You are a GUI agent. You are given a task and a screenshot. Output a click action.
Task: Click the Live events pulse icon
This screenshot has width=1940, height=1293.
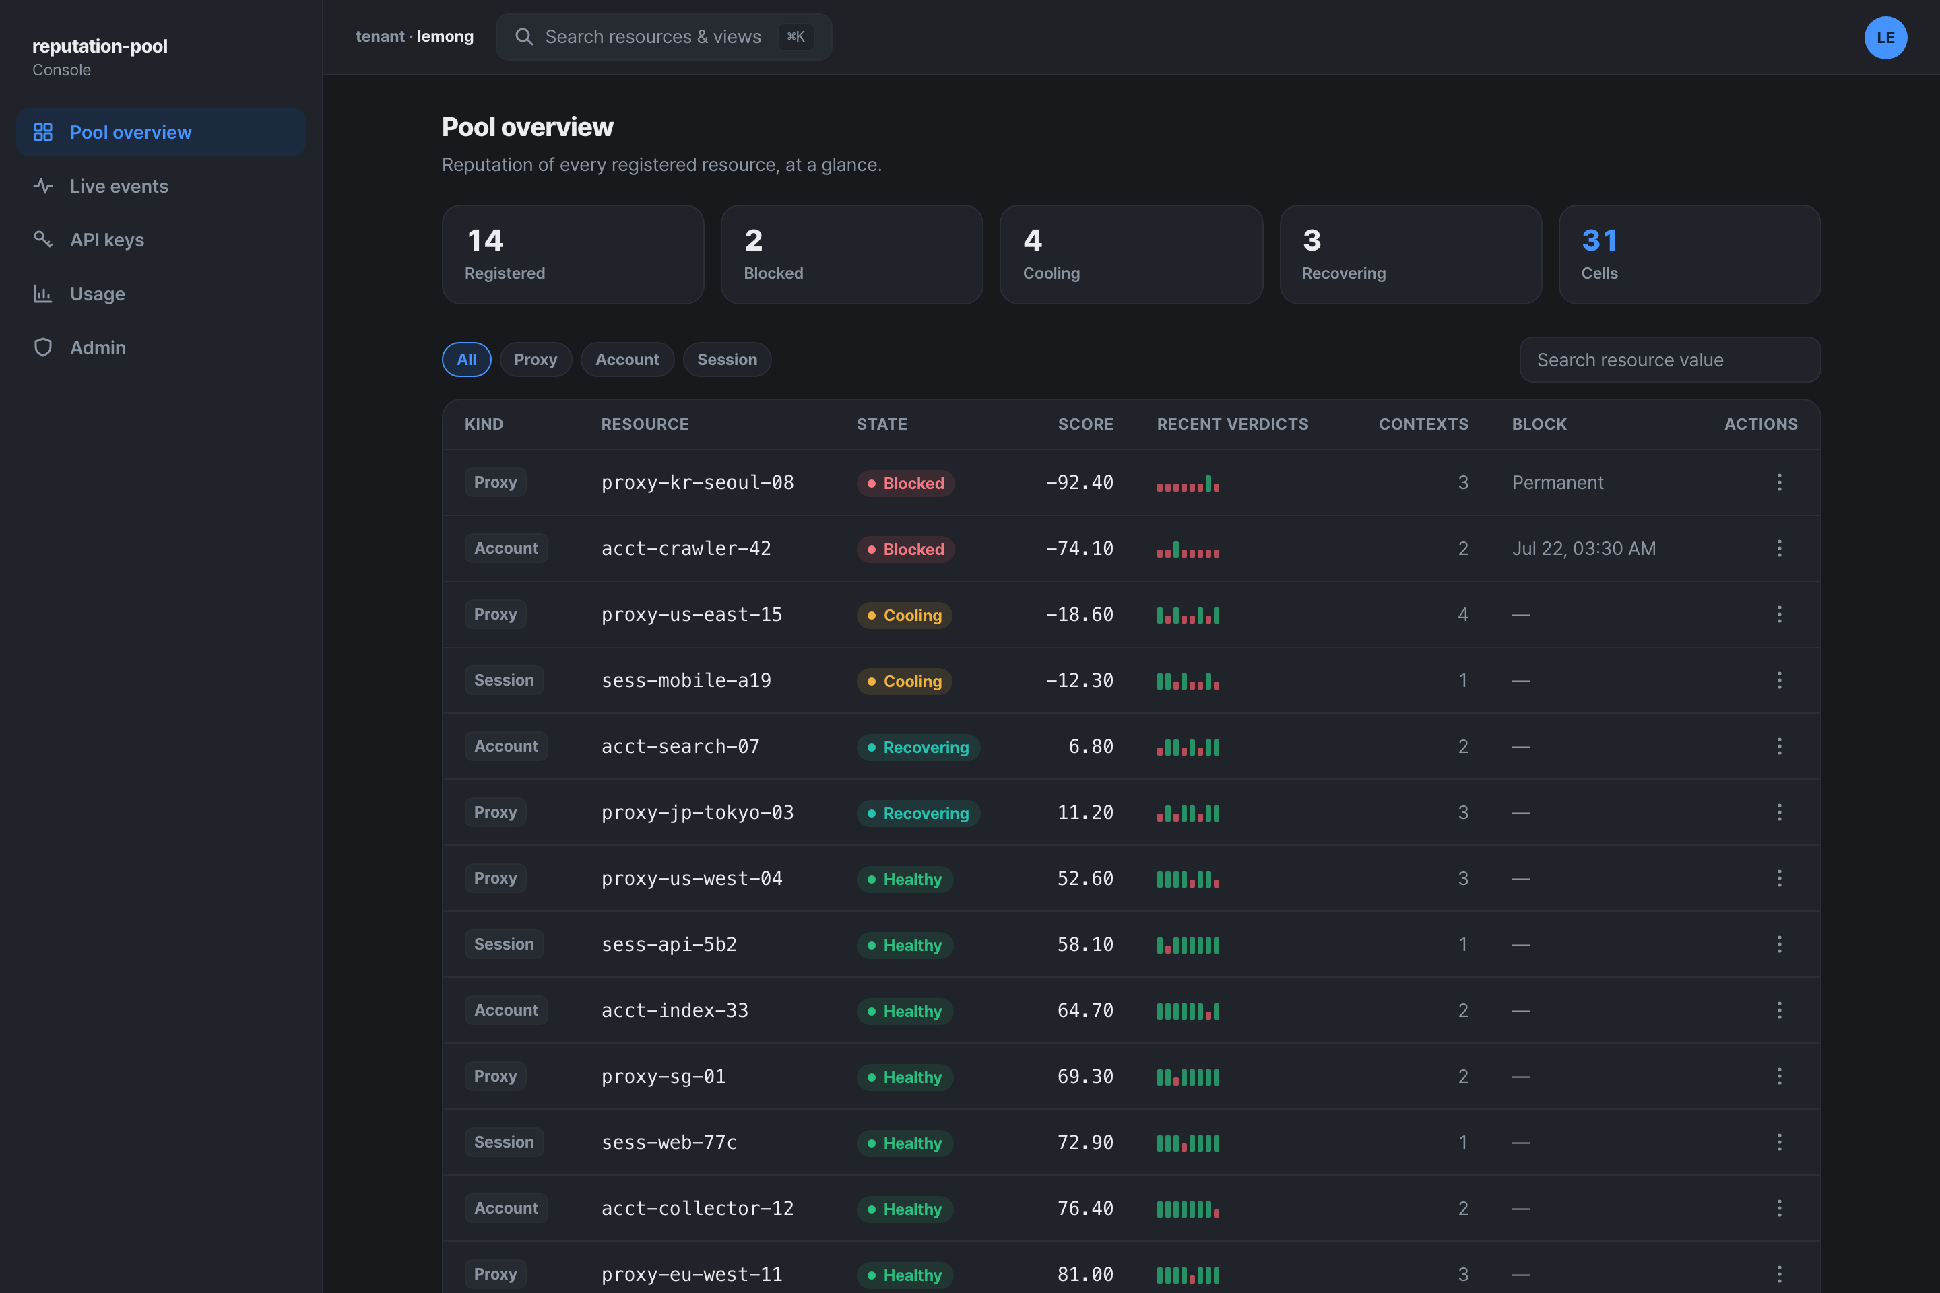[43, 186]
